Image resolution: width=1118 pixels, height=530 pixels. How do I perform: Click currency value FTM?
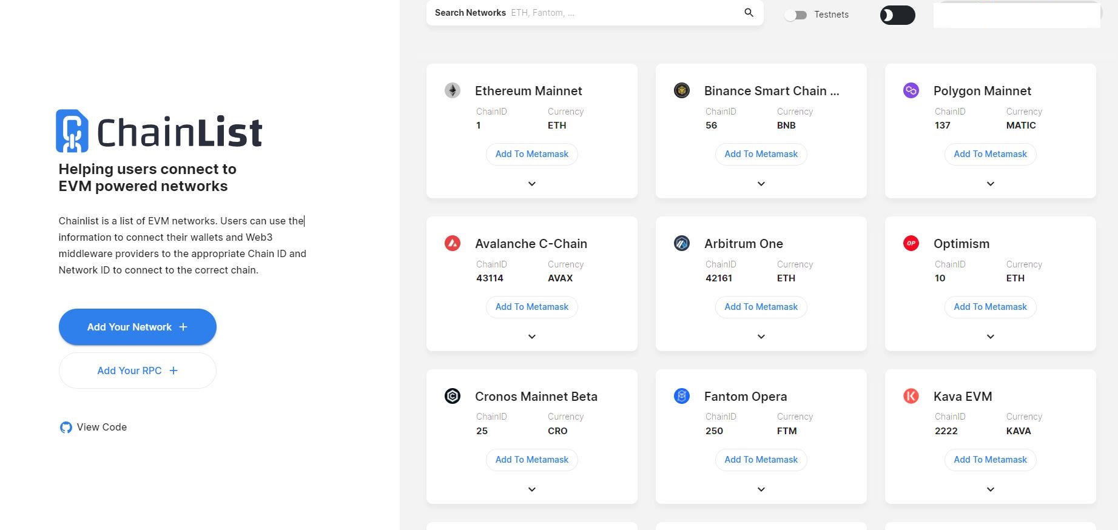click(787, 431)
